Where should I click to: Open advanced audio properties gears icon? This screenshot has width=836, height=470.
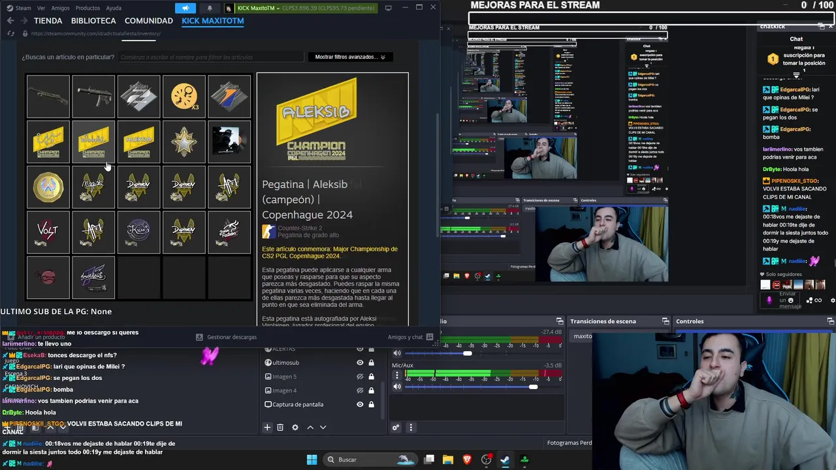point(396,428)
